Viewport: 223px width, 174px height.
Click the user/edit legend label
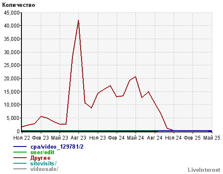[x=42, y=153]
